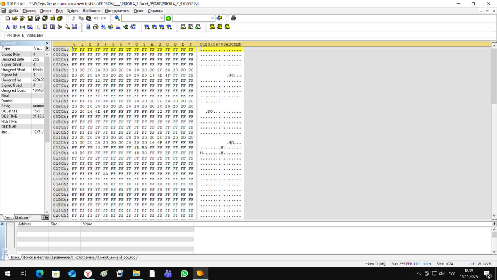
Task: Open the Справка menu
Action: [155, 11]
